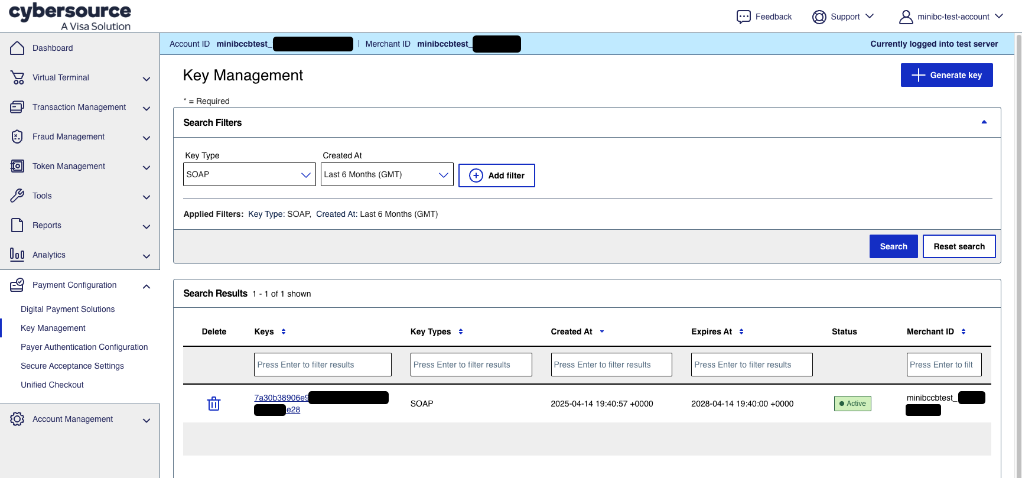Click the Generate key button

[946, 75]
